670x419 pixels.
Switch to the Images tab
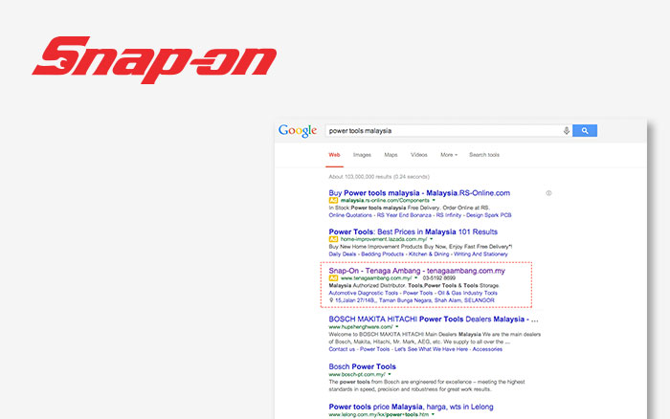(362, 154)
